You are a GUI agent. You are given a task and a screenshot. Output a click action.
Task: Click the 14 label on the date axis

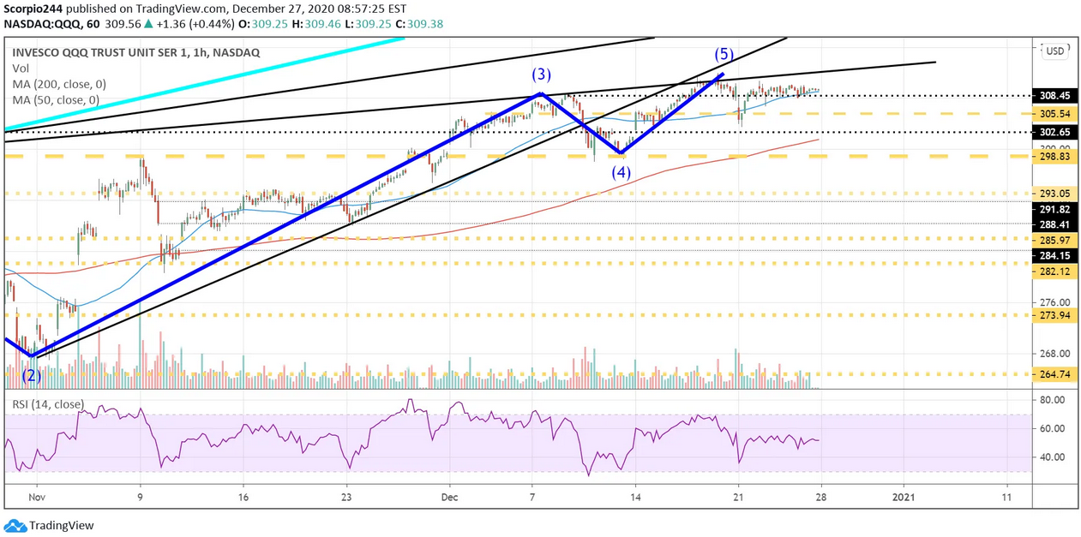point(635,497)
